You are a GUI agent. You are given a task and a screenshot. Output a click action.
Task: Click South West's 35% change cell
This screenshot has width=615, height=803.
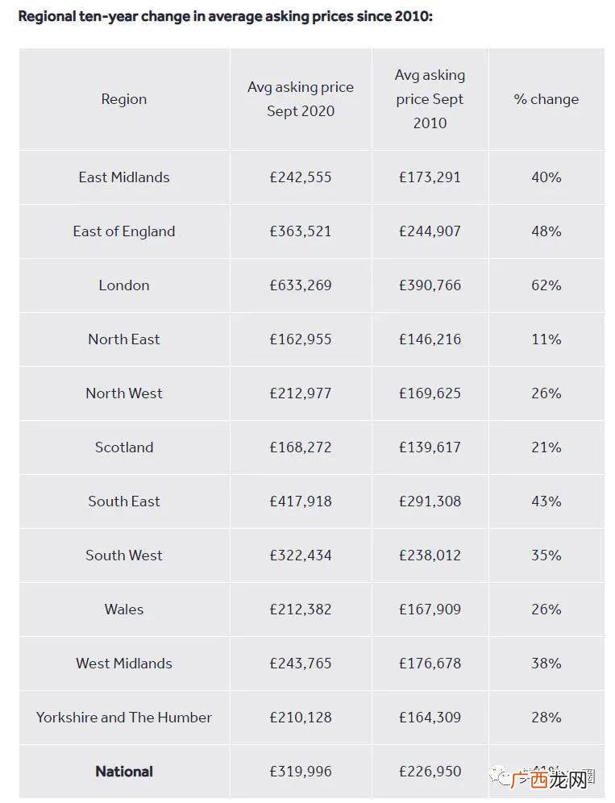[x=546, y=555]
